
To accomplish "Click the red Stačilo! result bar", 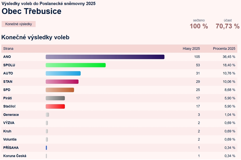I will tap(55, 106).
